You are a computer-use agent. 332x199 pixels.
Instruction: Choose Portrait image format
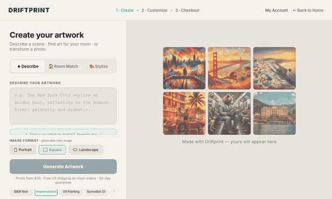(23, 150)
